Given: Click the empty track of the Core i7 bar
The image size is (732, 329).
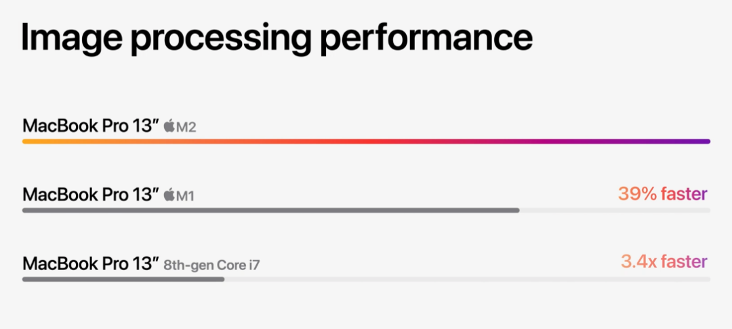Looking at the screenshot, I should 467,279.
